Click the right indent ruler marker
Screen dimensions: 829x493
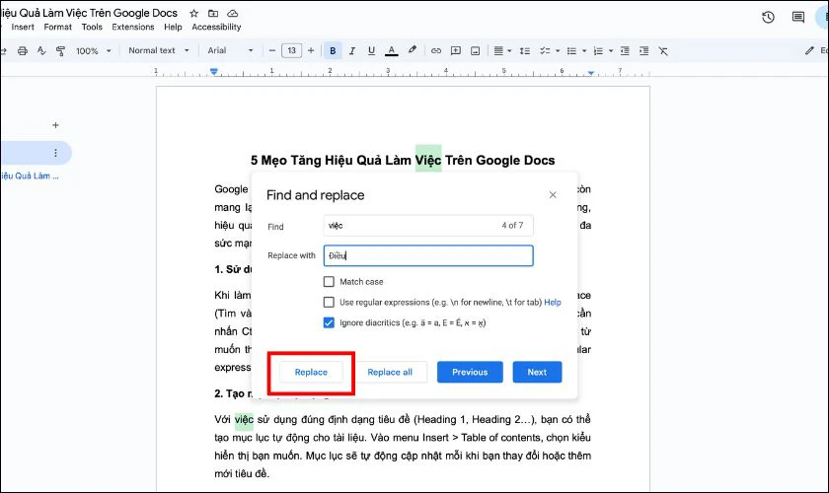pyautogui.click(x=591, y=72)
